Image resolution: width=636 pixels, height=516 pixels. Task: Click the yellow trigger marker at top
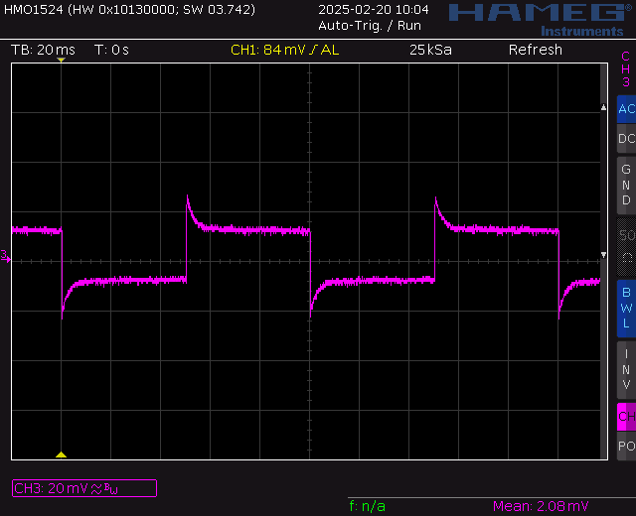[61, 62]
